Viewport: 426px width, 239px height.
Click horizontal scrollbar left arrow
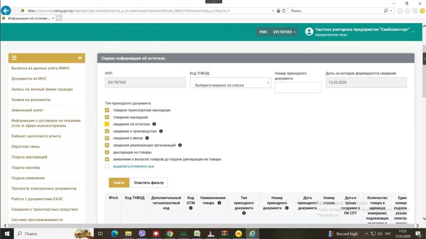5,226
